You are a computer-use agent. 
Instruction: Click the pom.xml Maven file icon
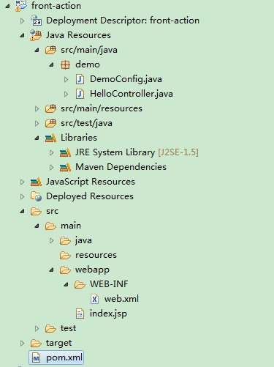[37, 358]
